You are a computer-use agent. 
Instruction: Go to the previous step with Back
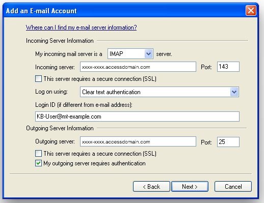tap(151, 187)
